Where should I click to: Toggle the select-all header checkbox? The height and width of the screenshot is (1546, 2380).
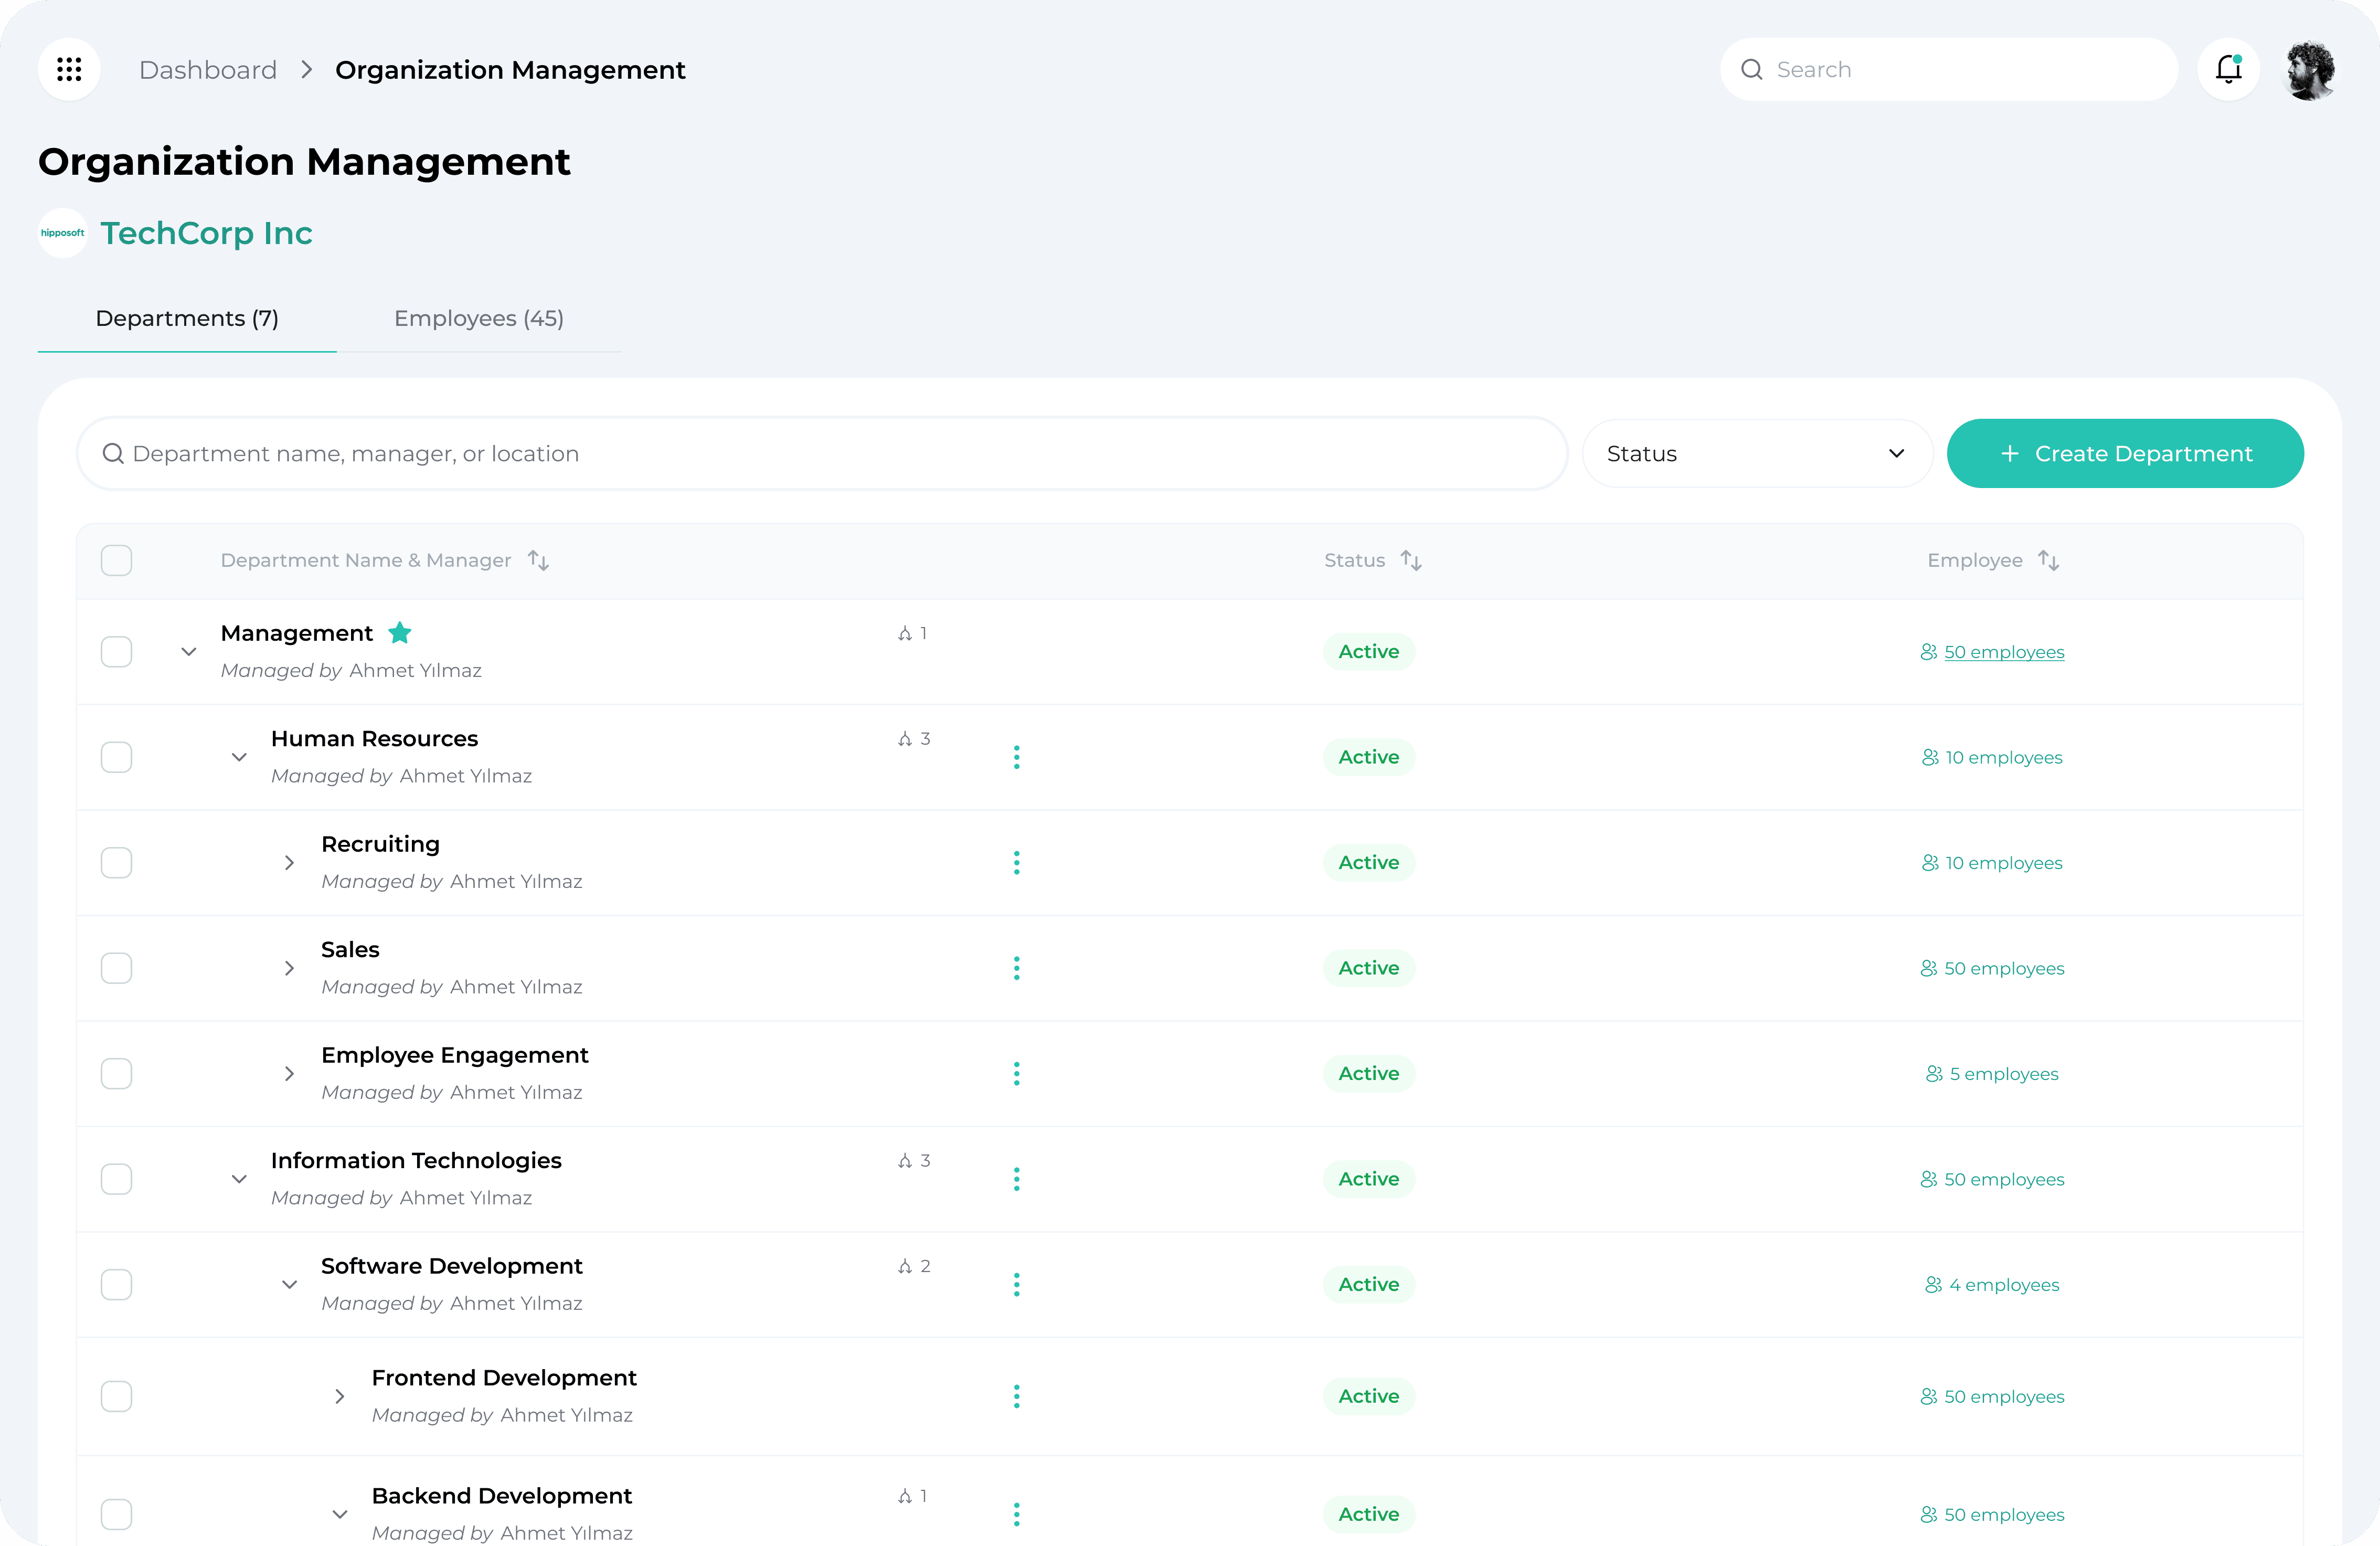tap(116, 560)
